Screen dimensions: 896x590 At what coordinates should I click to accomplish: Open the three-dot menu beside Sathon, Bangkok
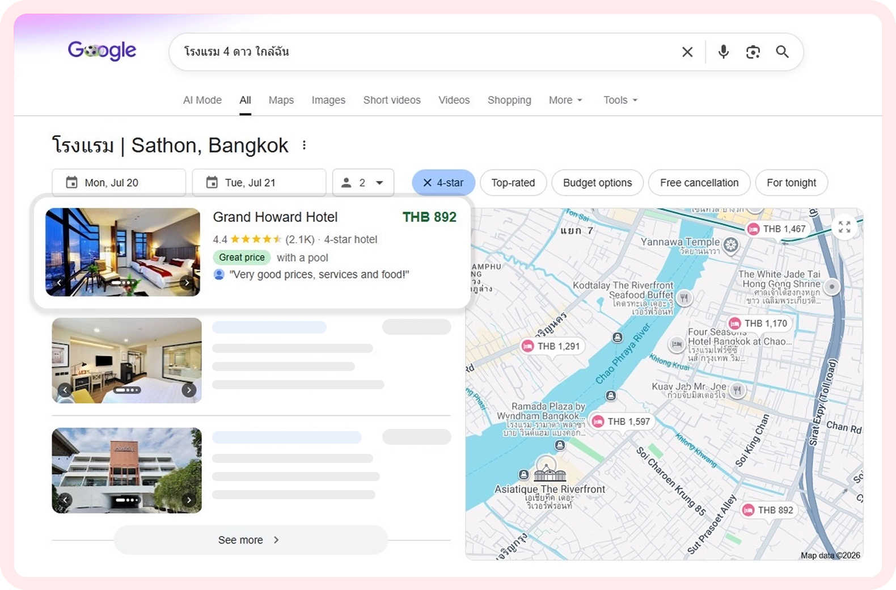[x=305, y=145]
